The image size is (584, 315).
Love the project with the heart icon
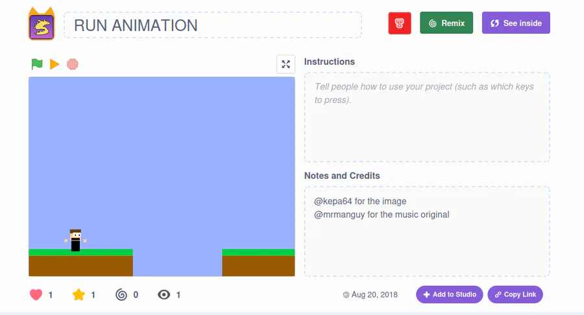(36, 294)
